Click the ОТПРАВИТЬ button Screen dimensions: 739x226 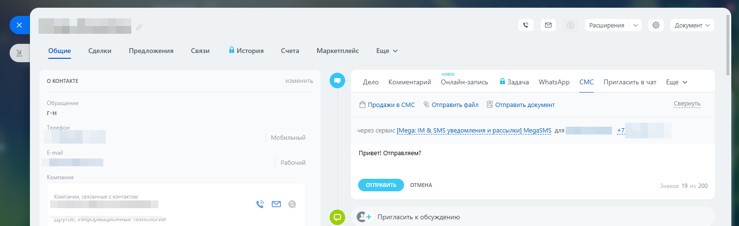(381, 185)
